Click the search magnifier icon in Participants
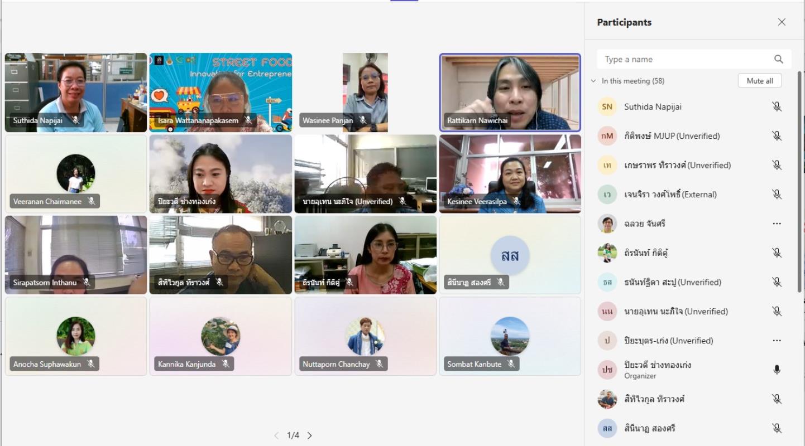The height and width of the screenshot is (446, 805). point(778,59)
